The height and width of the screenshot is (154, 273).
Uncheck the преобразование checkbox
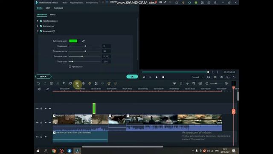pyautogui.click(x=41, y=21)
